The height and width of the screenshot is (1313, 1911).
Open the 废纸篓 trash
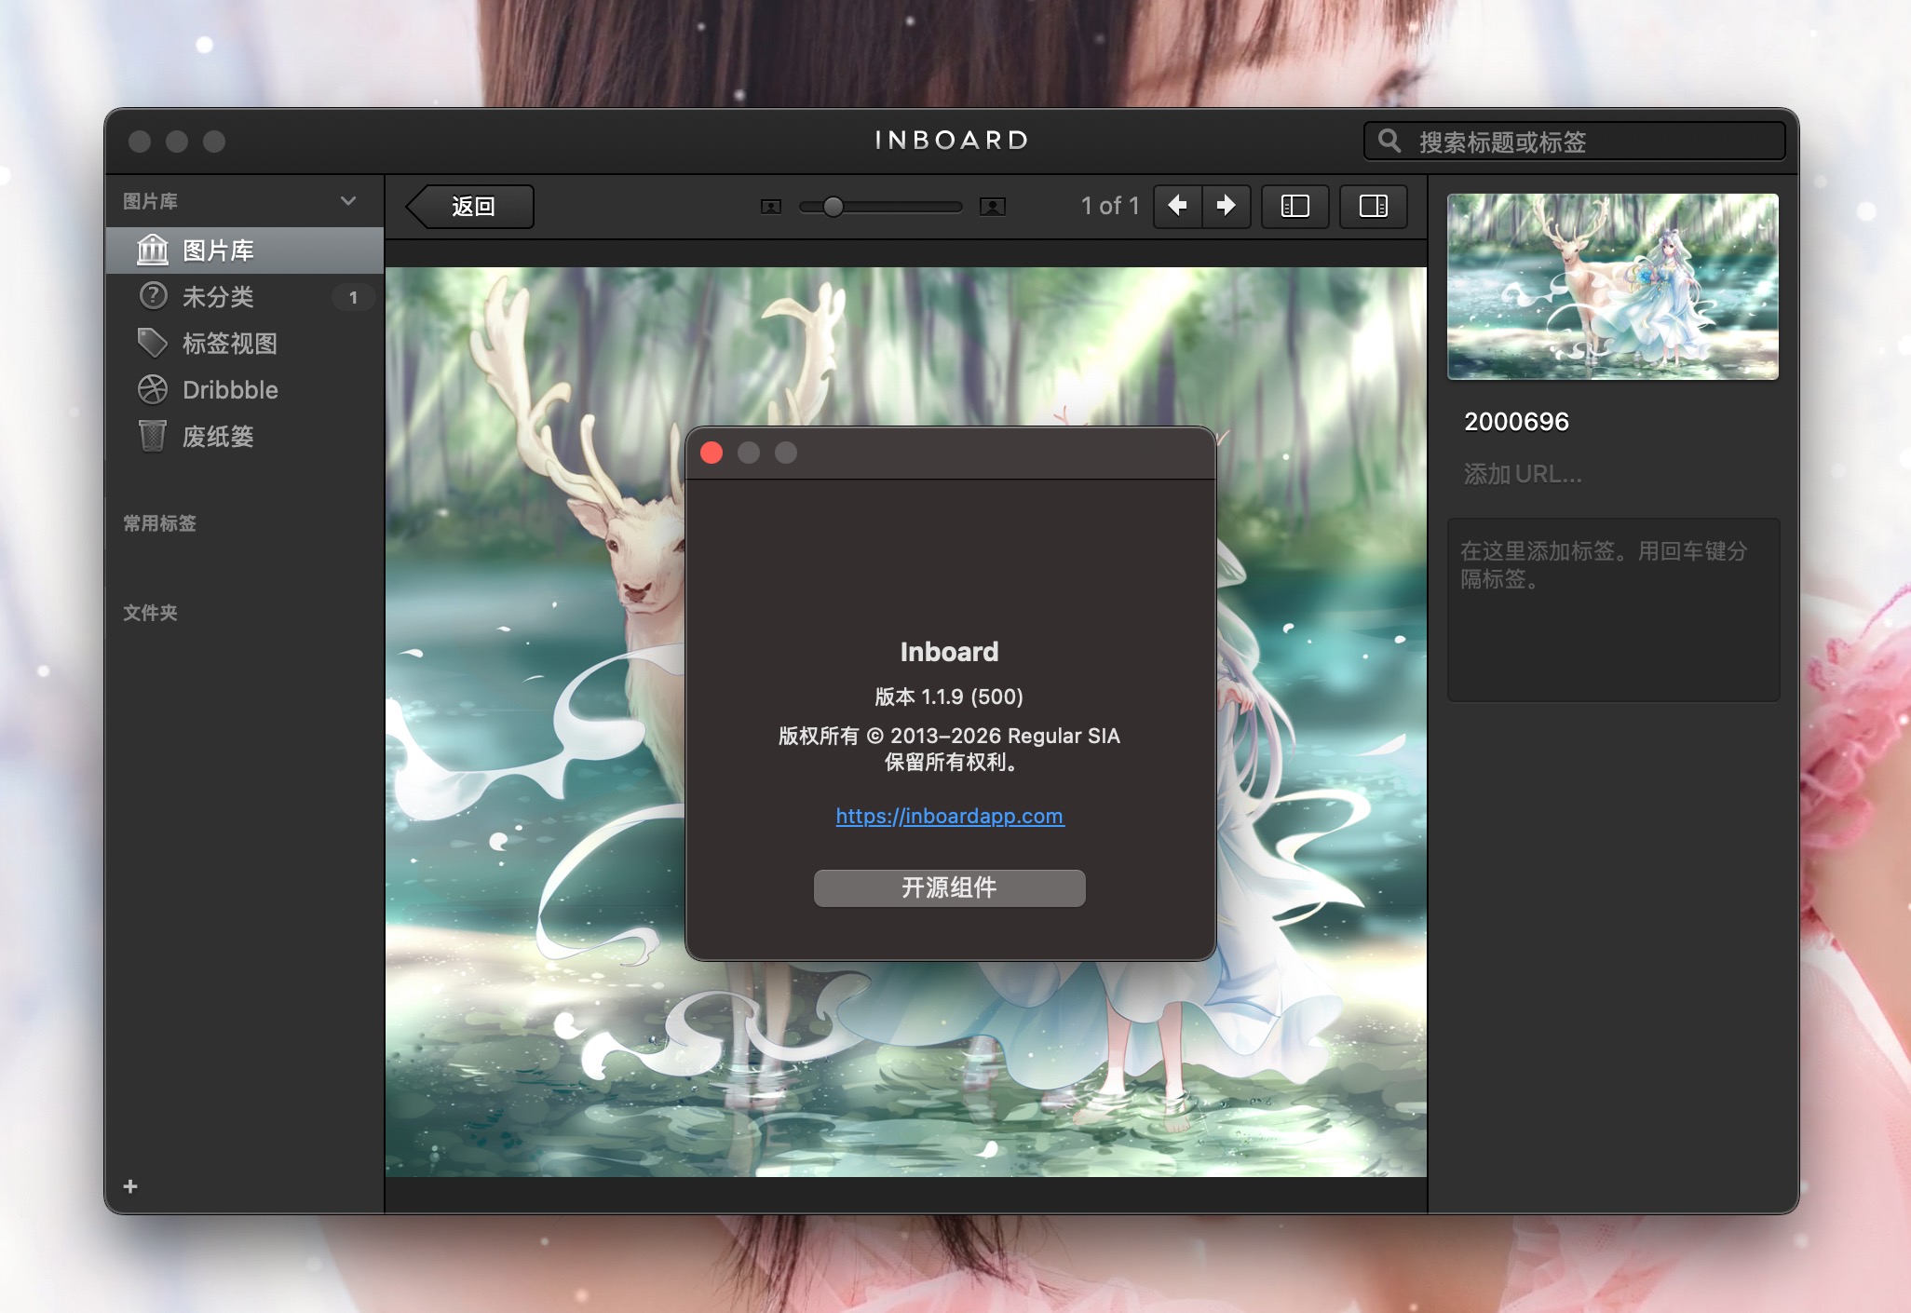click(x=218, y=437)
